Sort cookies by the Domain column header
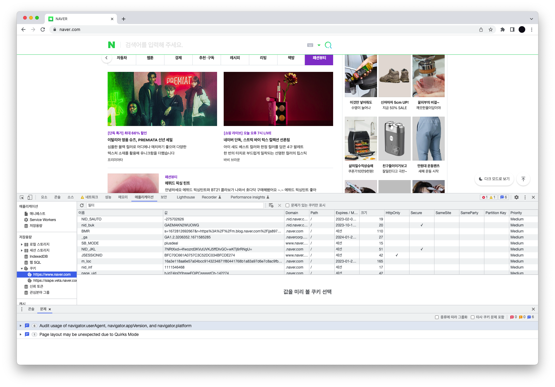555x387 pixels. pyautogui.click(x=296, y=213)
